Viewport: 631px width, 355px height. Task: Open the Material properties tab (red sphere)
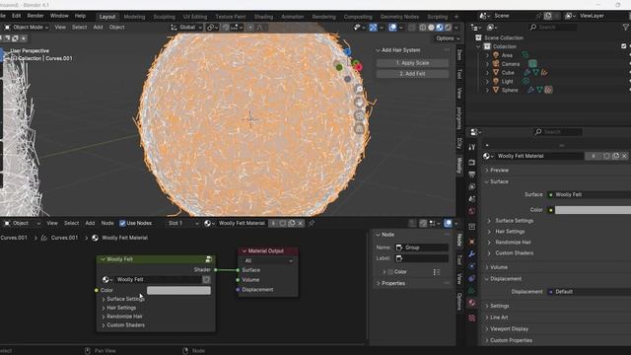point(472,303)
